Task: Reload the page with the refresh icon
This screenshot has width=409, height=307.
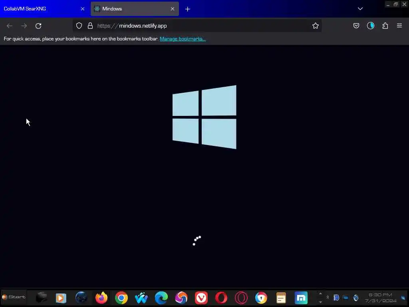Action: coord(38,26)
